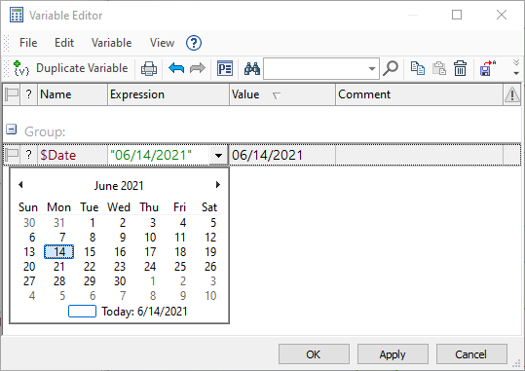Click the PE properties icon

[x=225, y=68]
